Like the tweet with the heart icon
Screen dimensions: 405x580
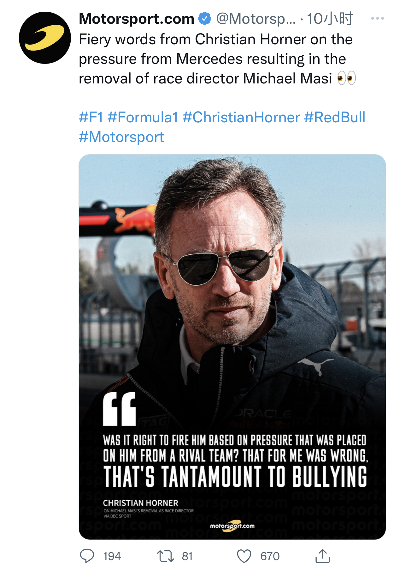point(244,556)
